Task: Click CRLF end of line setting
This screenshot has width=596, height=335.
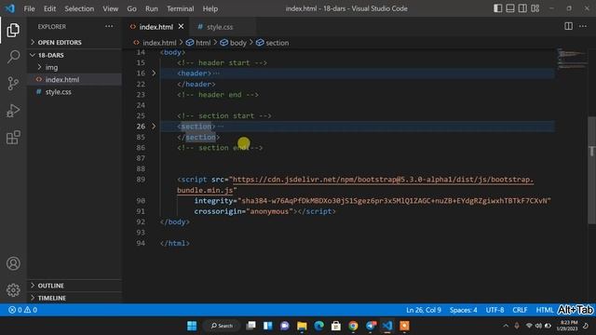Action: pyautogui.click(x=520, y=310)
